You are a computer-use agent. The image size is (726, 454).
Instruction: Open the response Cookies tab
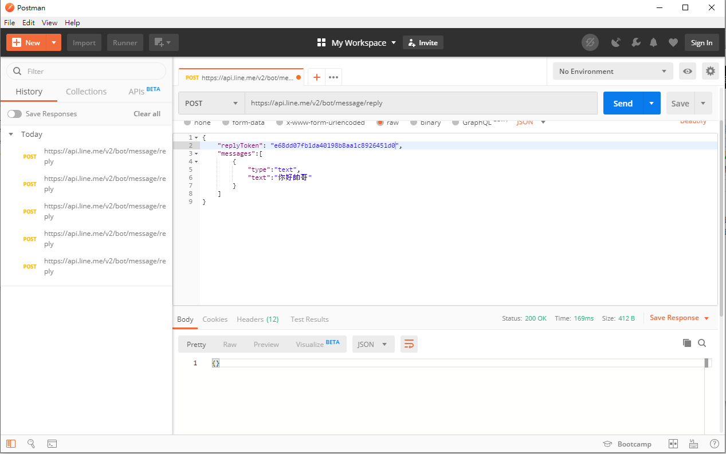[x=215, y=319]
